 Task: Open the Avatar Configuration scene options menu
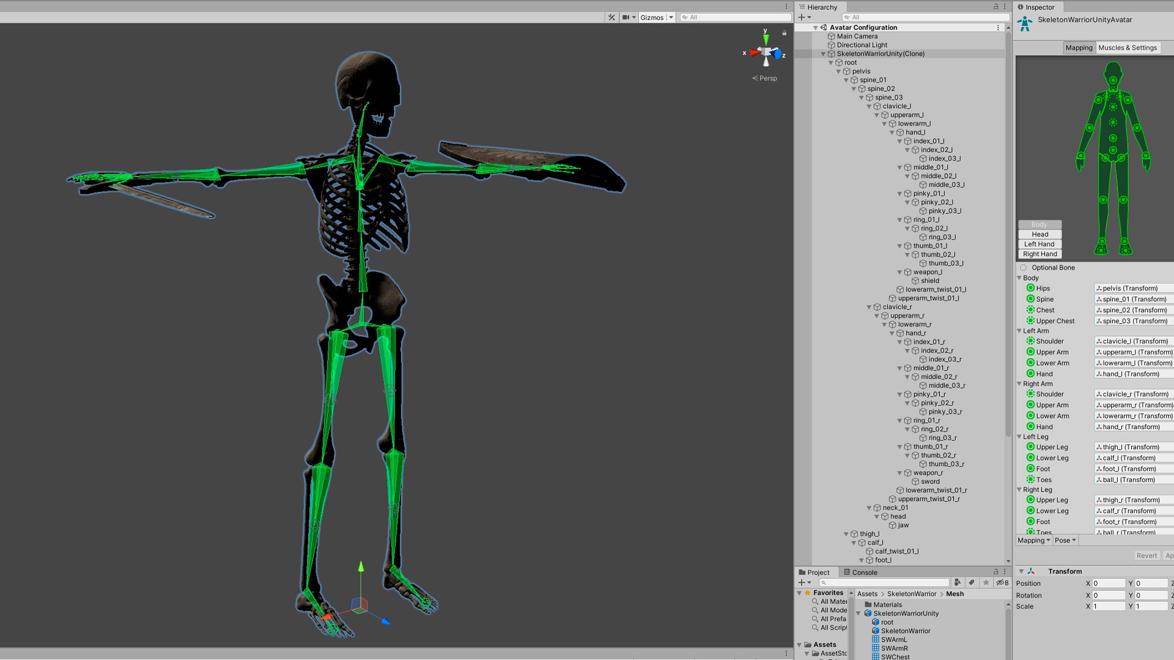click(x=998, y=28)
